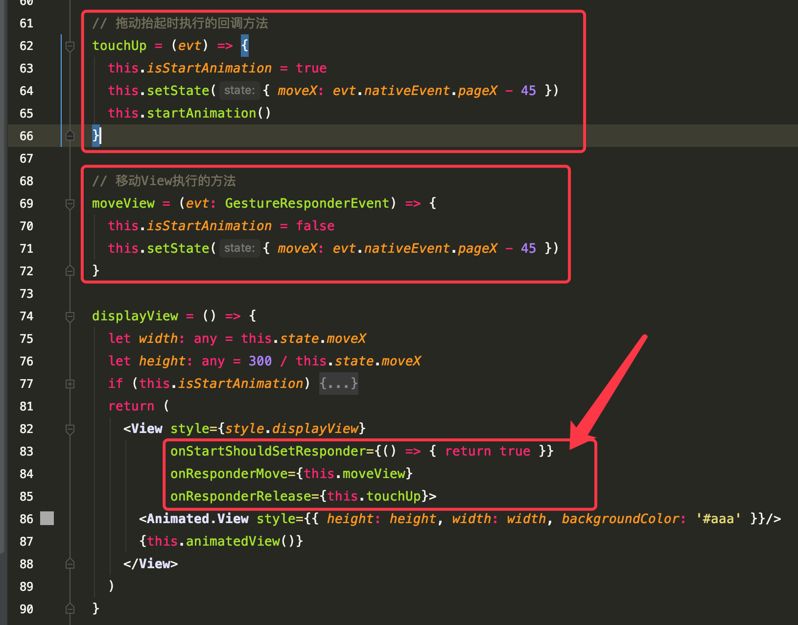Collapse the View JSX fold at line 82
Image resolution: width=798 pixels, height=625 pixels.
(70, 429)
